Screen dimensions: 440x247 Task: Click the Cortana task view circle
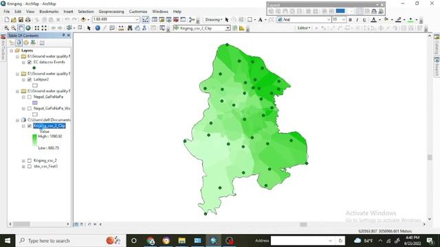pos(134,241)
